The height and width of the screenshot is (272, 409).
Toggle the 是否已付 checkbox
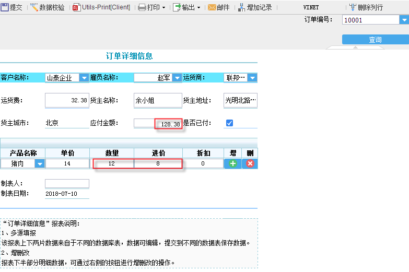click(229, 123)
